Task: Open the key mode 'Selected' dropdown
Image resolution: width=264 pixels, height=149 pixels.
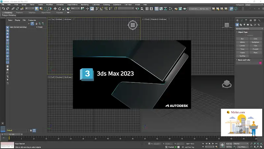Action: coord(241,144)
